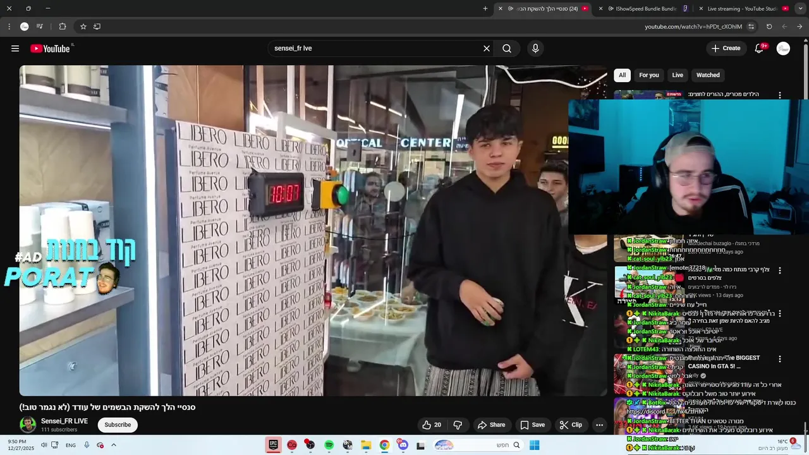Share the video

point(491,425)
